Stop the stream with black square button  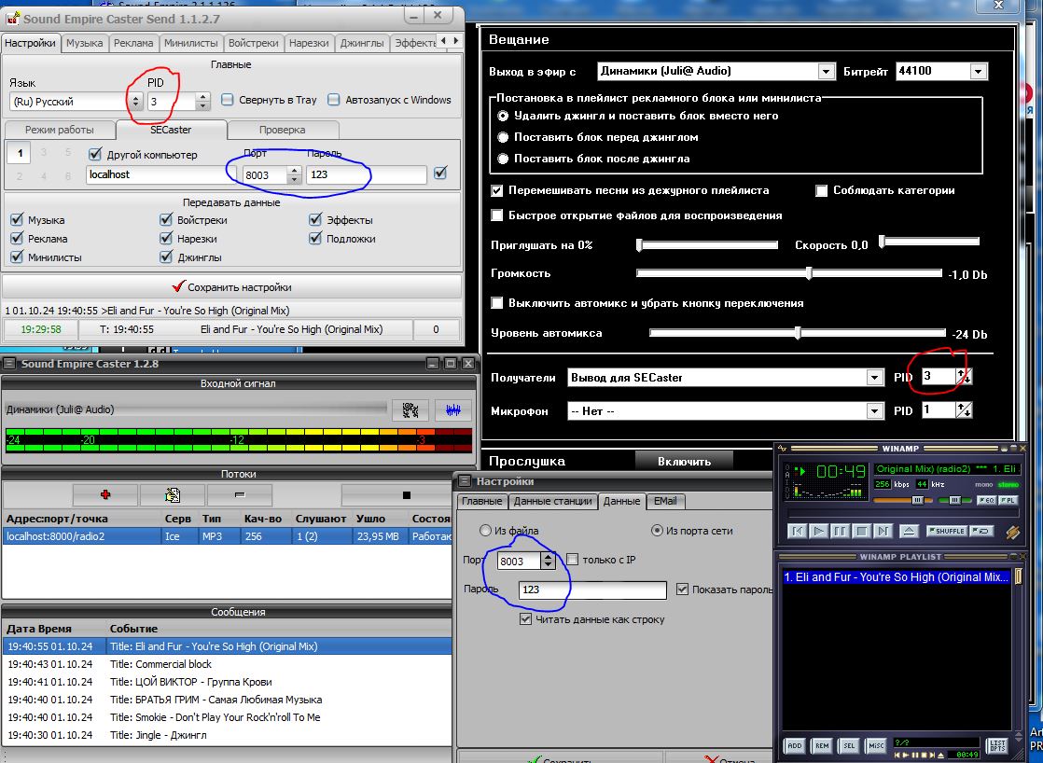tap(407, 494)
